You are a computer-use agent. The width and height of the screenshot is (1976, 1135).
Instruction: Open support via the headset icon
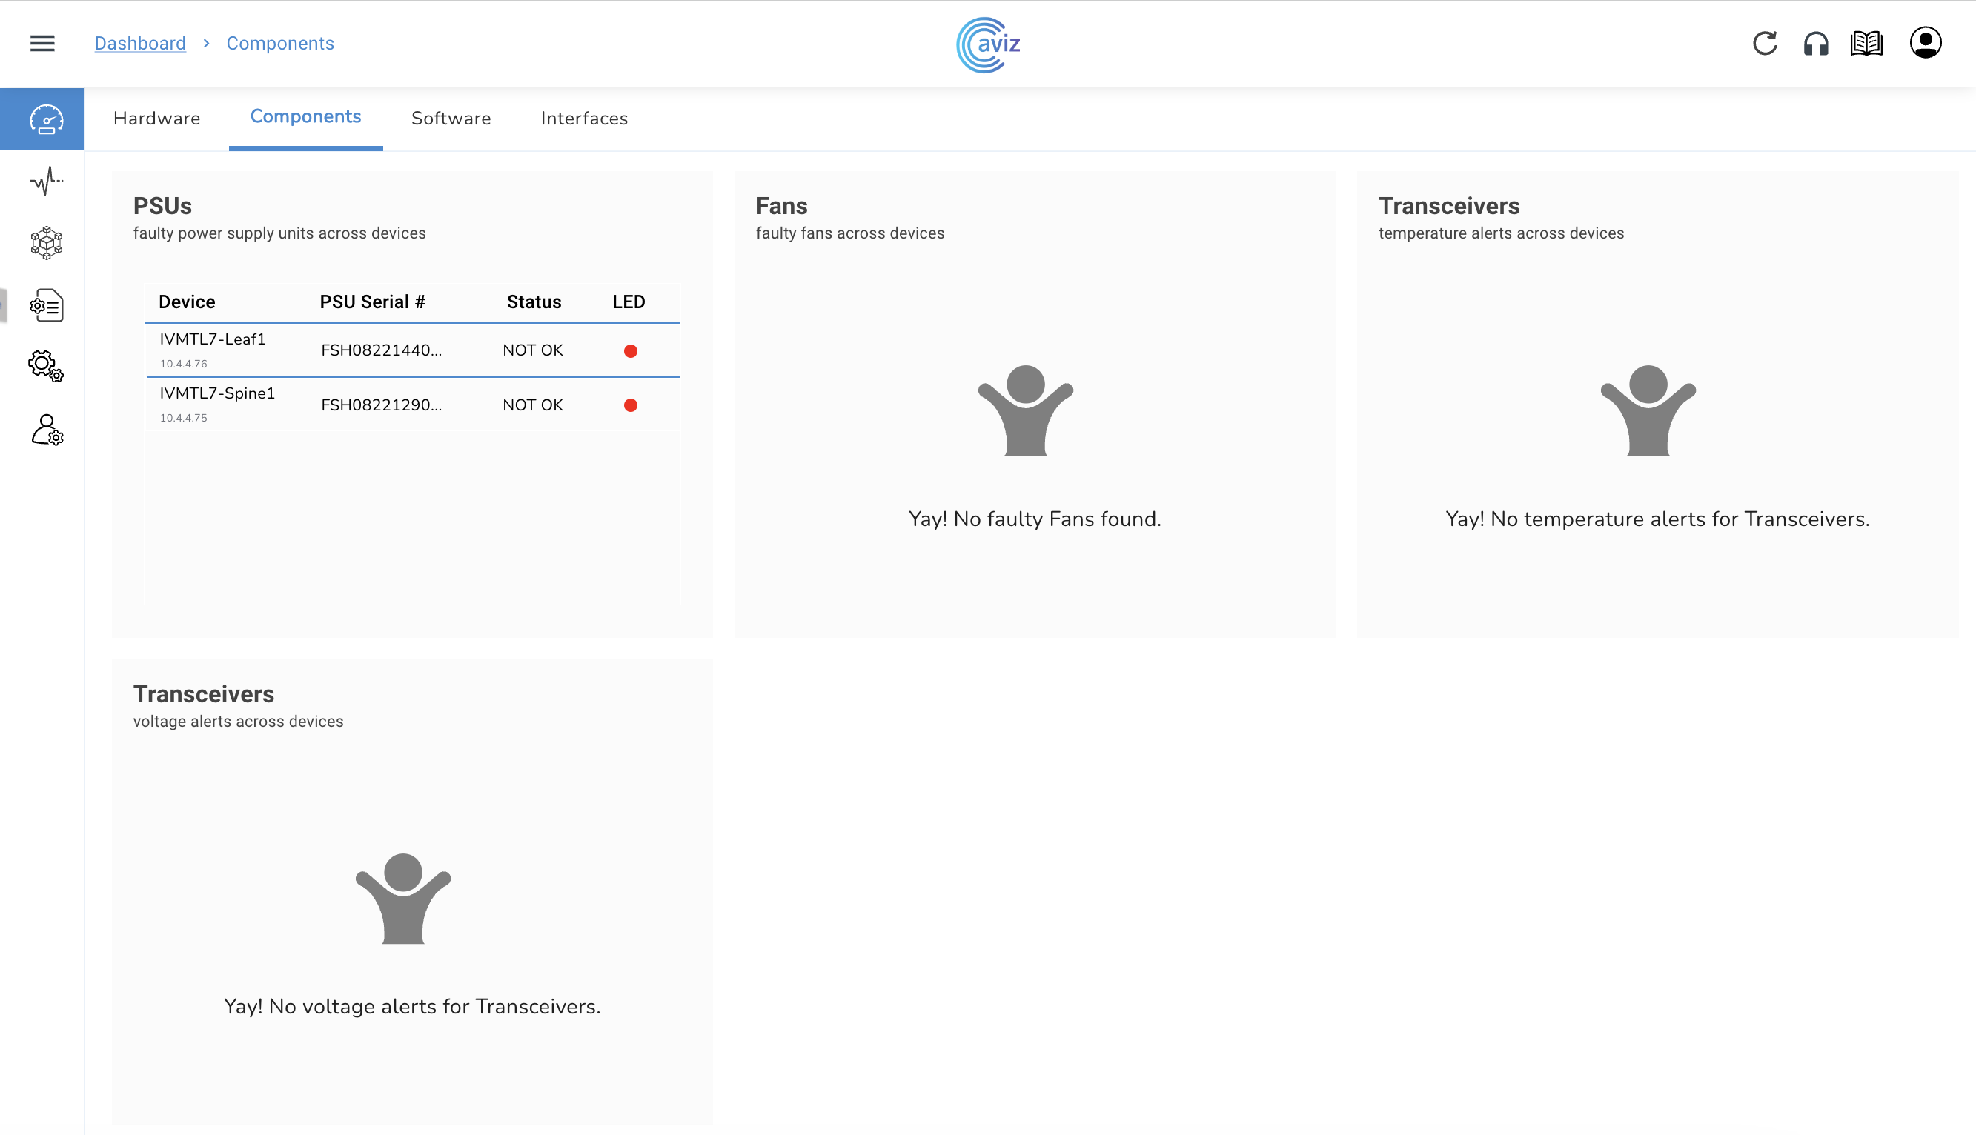click(1815, 44)
